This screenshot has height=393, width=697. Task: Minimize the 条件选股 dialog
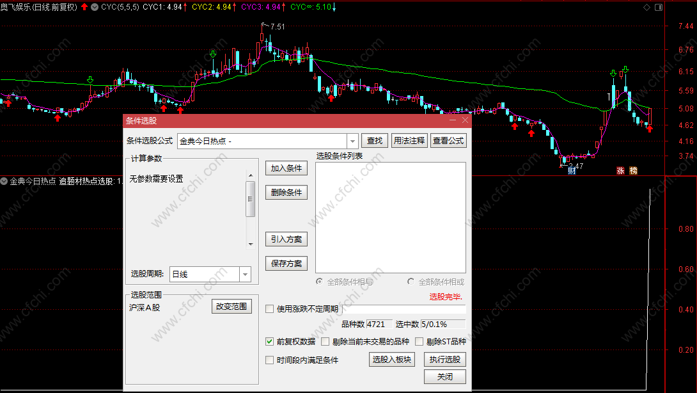[453, 120]
